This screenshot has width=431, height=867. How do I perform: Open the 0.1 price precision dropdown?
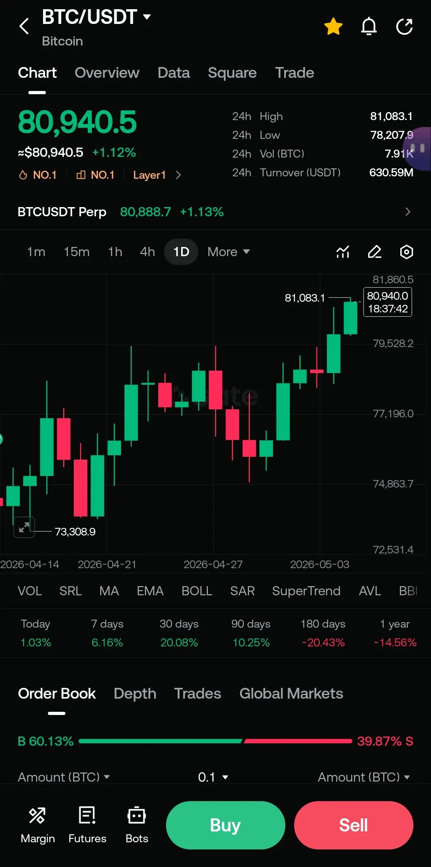click(x=213, y=777)
